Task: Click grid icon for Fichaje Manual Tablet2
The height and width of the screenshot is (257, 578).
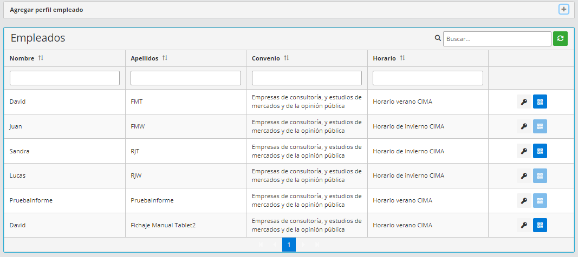Action: 540,225
